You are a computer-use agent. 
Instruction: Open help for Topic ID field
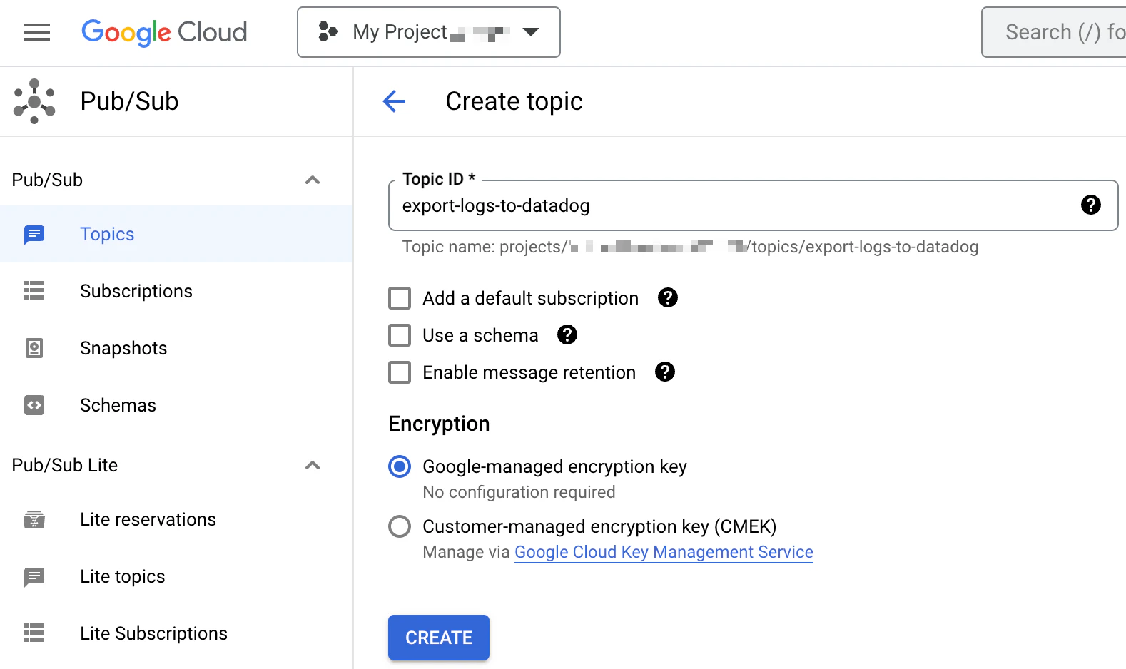point(1091,205)
